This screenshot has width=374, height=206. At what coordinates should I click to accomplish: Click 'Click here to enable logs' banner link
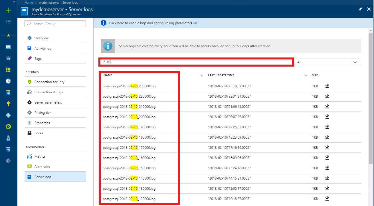coord(153,23)
